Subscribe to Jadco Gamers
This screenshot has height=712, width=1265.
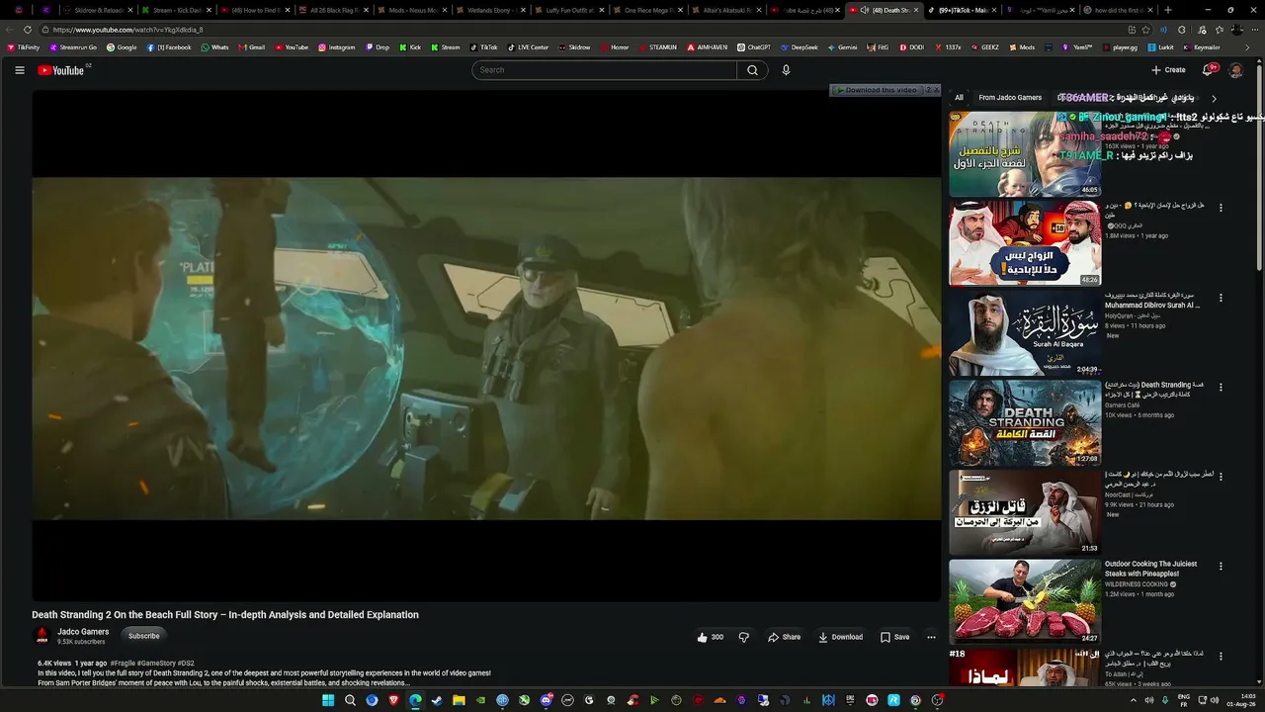[143, 636]
